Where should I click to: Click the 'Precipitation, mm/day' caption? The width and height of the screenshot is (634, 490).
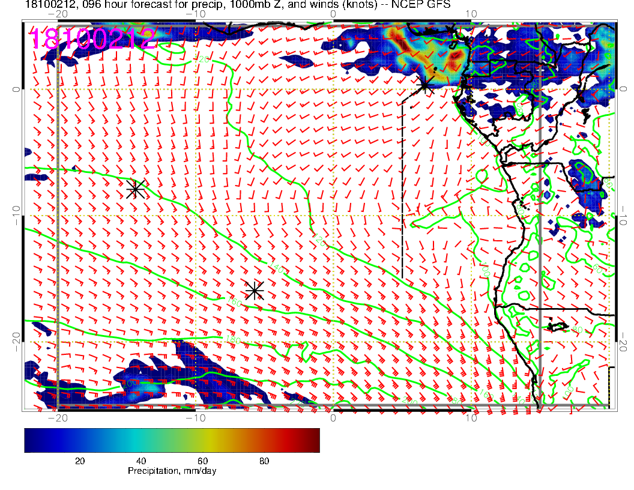172,471
